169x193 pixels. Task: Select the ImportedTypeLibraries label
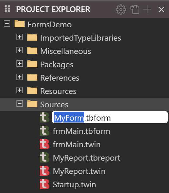coord(81,38)
